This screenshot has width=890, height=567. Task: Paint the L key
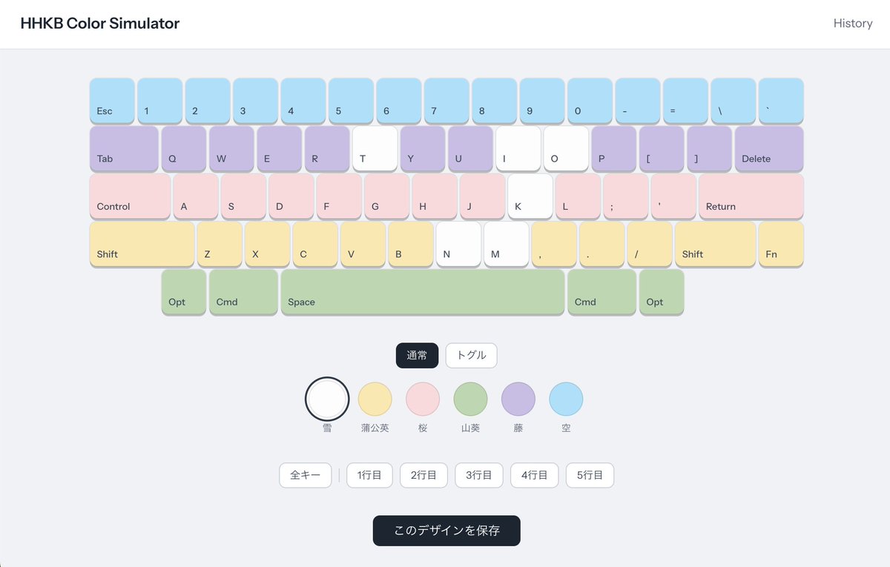pos(578,196)
